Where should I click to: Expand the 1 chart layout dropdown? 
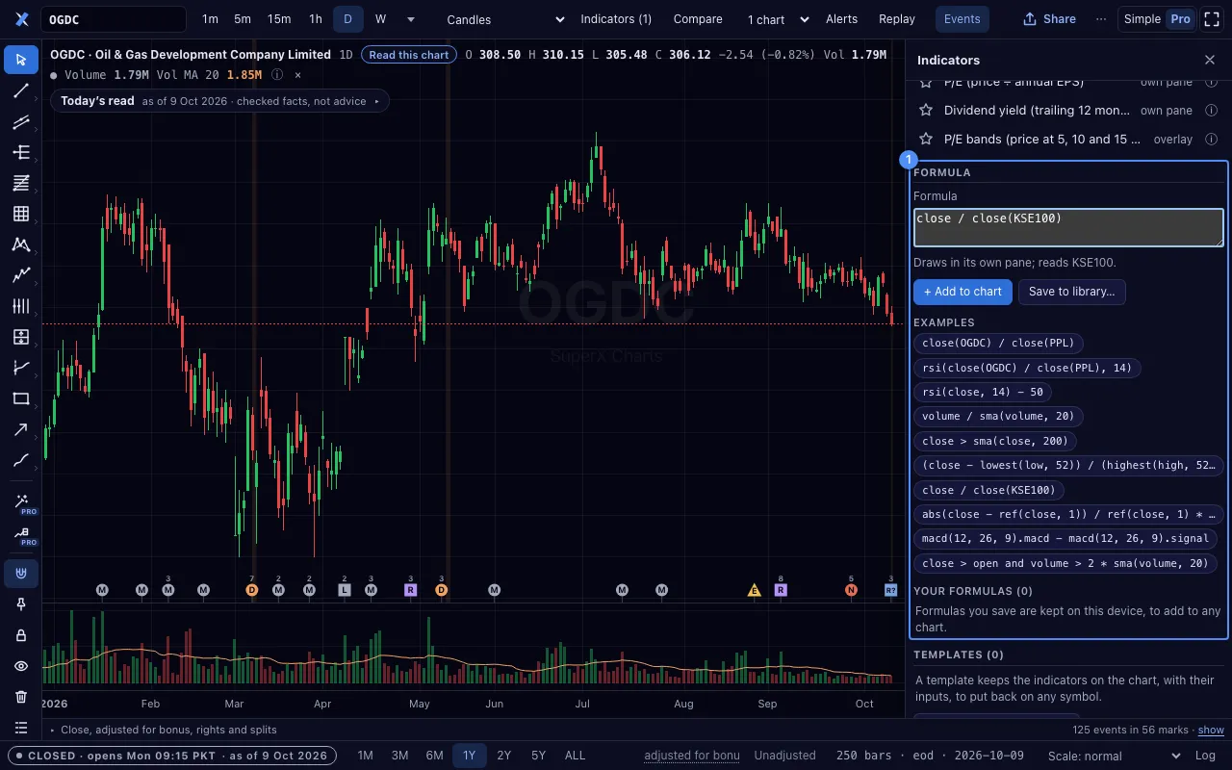click(777, 19)
